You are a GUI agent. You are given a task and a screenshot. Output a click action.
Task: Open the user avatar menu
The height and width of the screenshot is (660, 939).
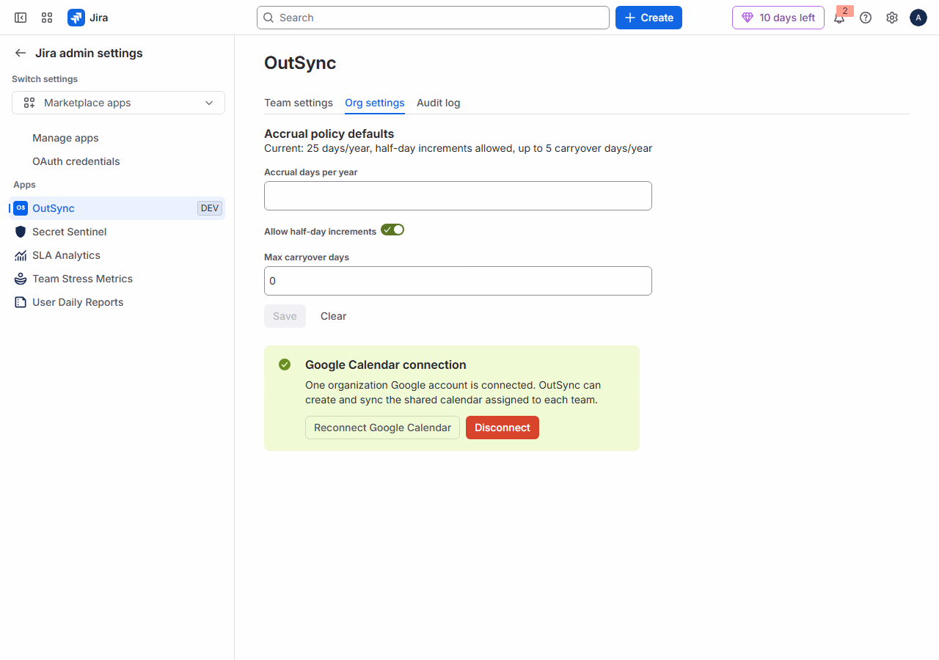(x=918, y=18)
